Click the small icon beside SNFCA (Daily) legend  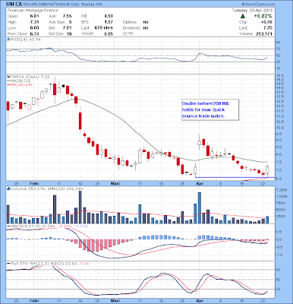(8, 77)
